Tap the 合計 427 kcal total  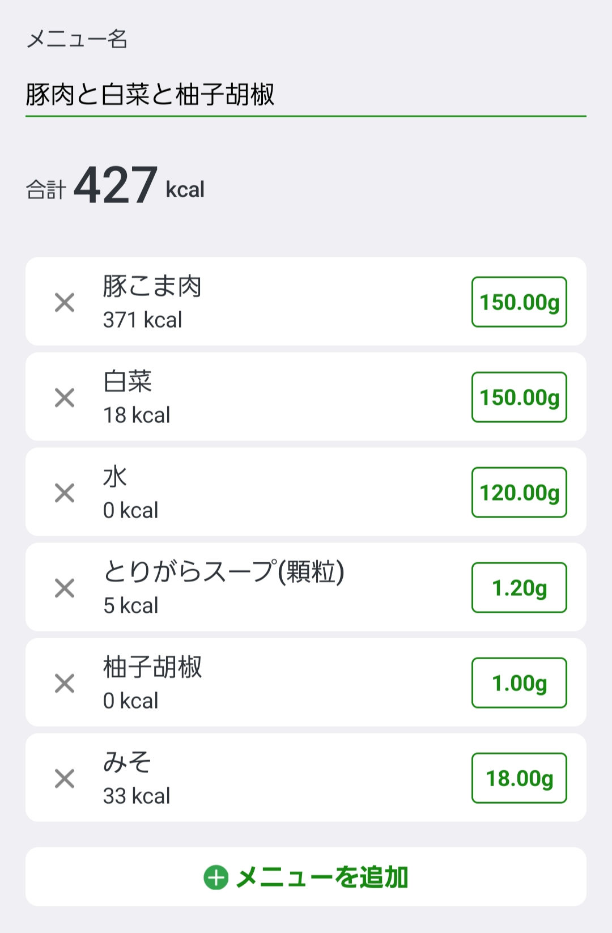(x=116, y=186)
